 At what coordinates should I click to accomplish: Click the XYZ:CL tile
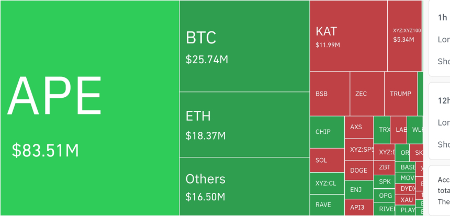[327, 183]
